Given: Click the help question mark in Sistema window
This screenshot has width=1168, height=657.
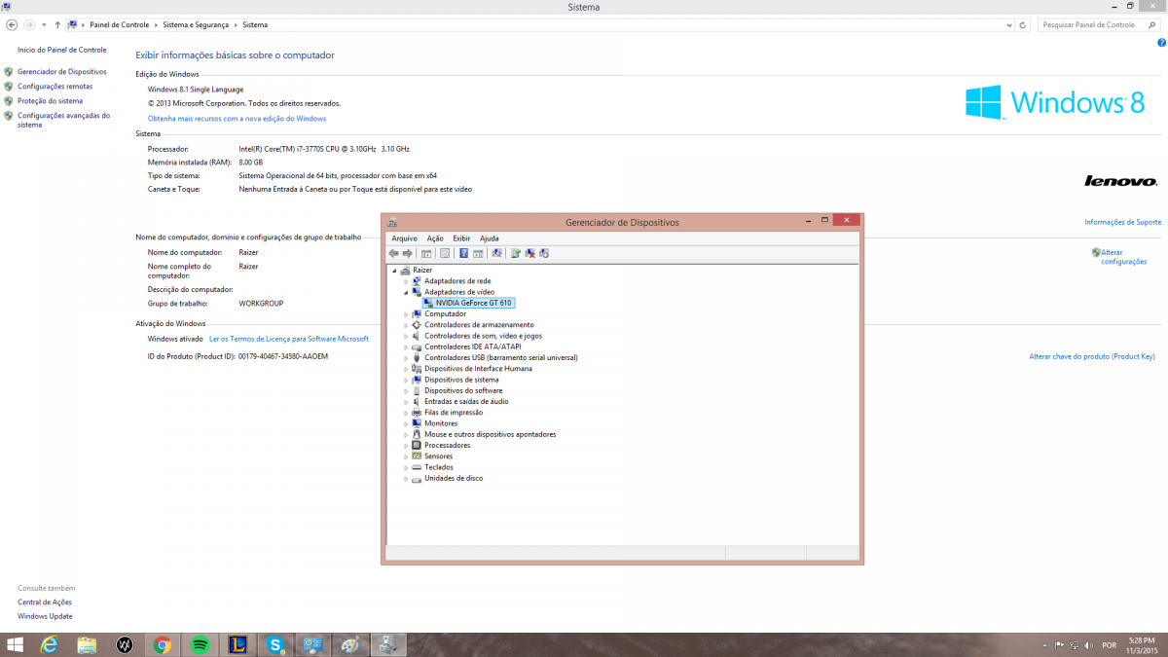Looking at the screenshot, I should 1161,43.
